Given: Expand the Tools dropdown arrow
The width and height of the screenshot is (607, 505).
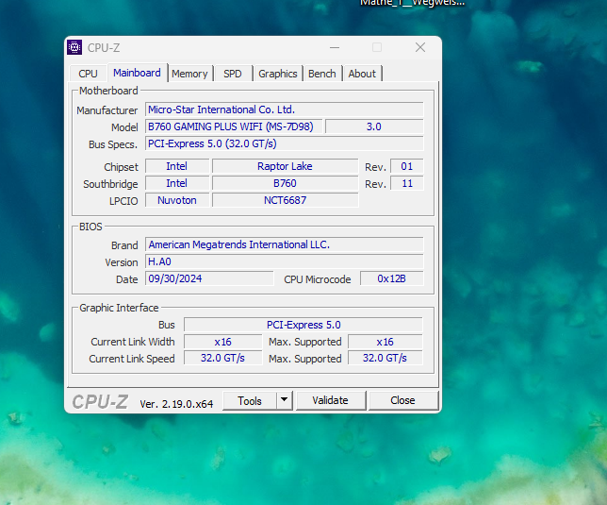Looking at the screenshot, I should coord(284,400).
